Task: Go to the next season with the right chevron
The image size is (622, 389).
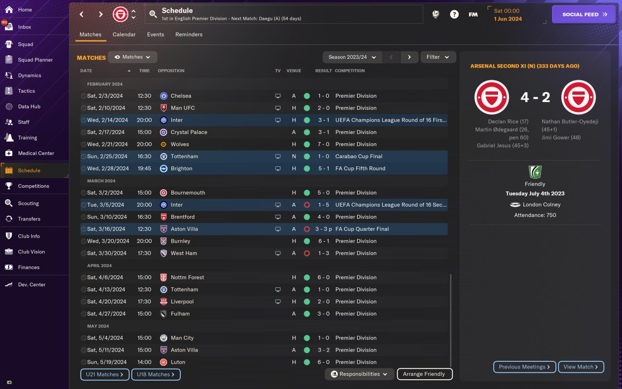Action: click(410, 57)
